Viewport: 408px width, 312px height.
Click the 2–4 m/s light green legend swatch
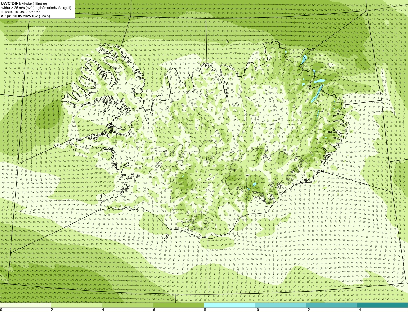coord(76,305)
